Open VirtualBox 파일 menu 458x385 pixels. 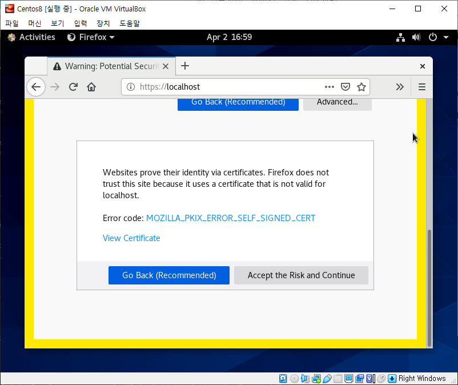coord(11,23)
